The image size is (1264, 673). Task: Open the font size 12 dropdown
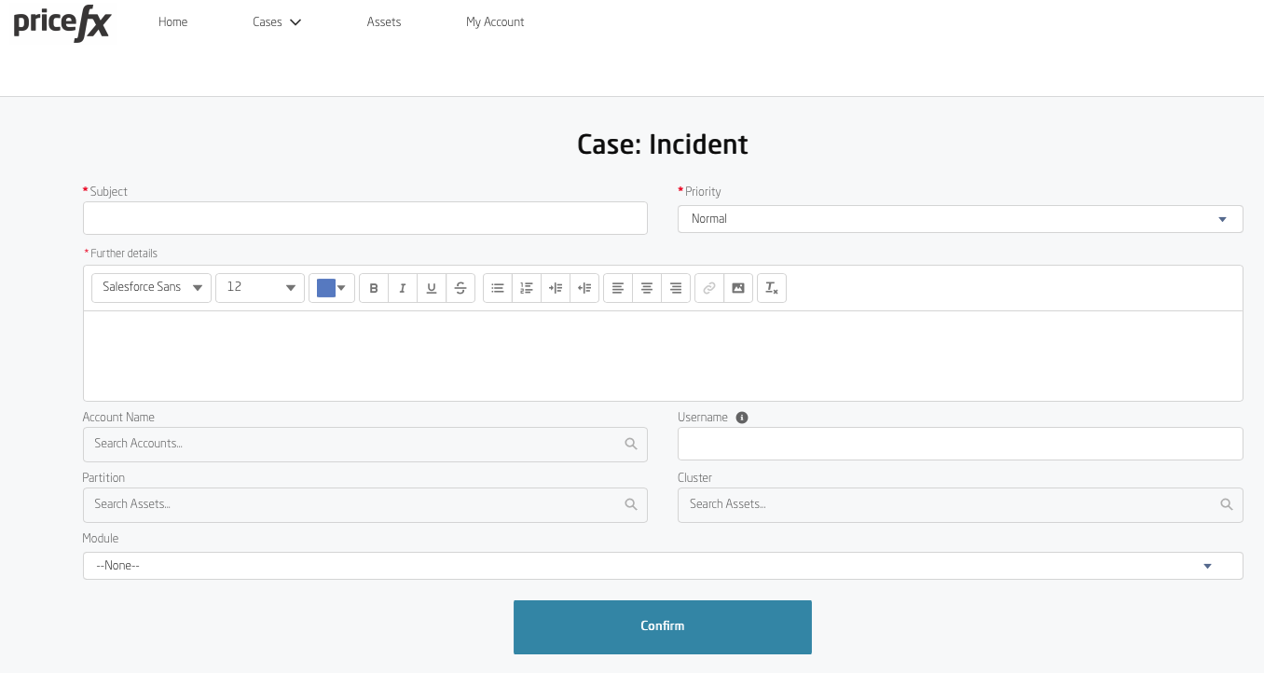260,288
